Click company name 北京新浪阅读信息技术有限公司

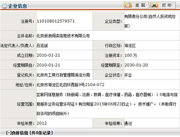63,36
